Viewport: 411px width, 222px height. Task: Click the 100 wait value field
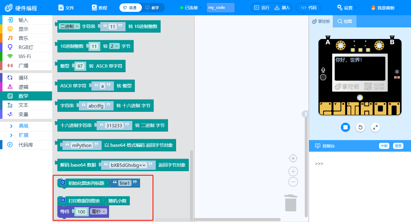click(x=82, y=212)
